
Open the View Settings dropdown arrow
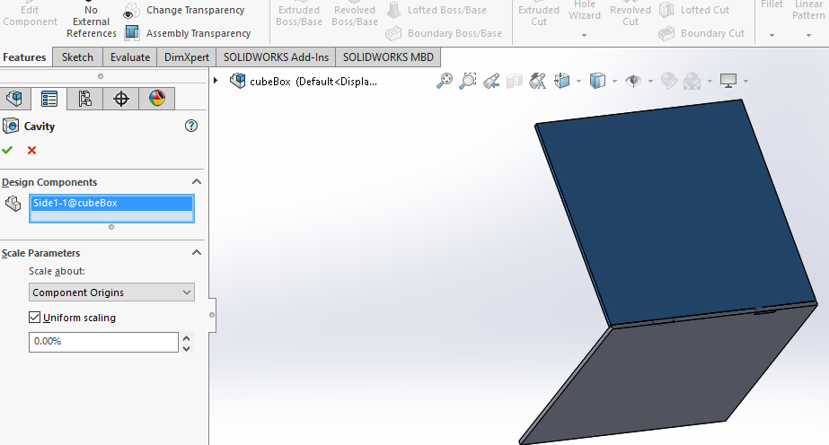[x=745, y=82]
